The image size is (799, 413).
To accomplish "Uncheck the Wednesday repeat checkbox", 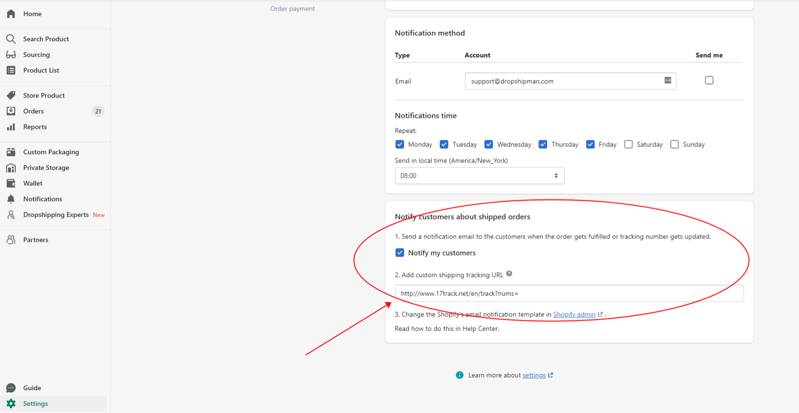I will pos(489,144).
